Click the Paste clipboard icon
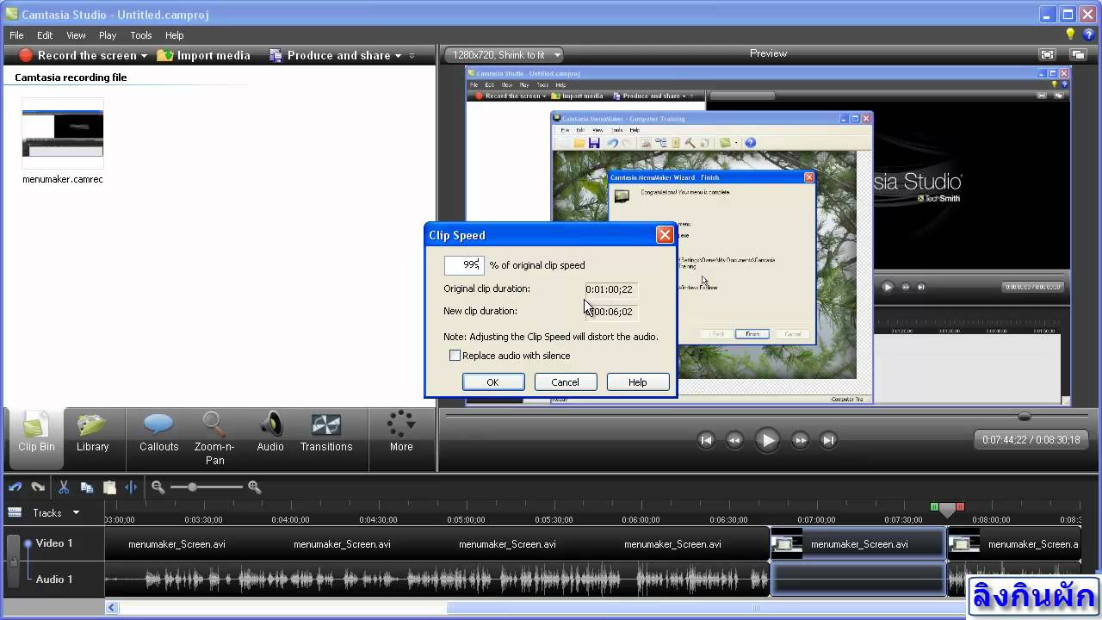The width and height of the screenshot is (1102, 620). (x=109, y=487)
